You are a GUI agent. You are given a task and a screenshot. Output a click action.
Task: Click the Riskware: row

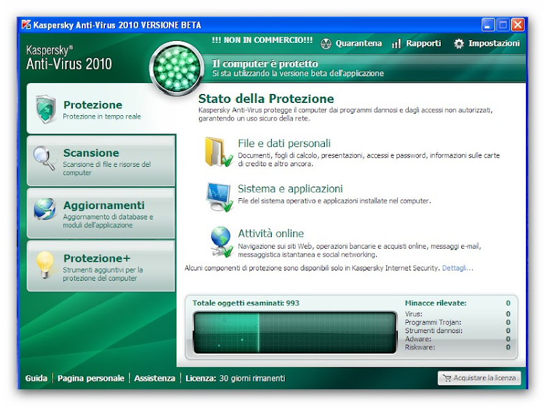click(x=457, y=347)
